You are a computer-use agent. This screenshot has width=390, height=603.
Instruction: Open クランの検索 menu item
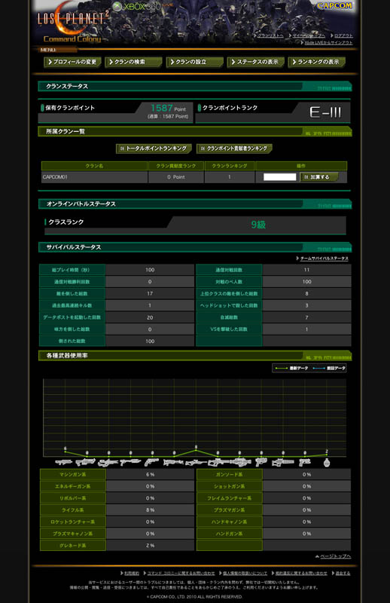134,62
